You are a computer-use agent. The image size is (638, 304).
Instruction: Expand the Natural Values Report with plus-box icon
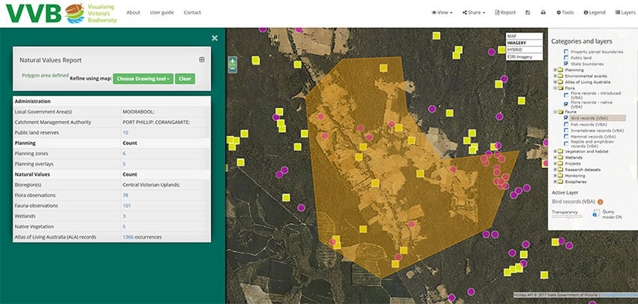[x=201, y=60]
